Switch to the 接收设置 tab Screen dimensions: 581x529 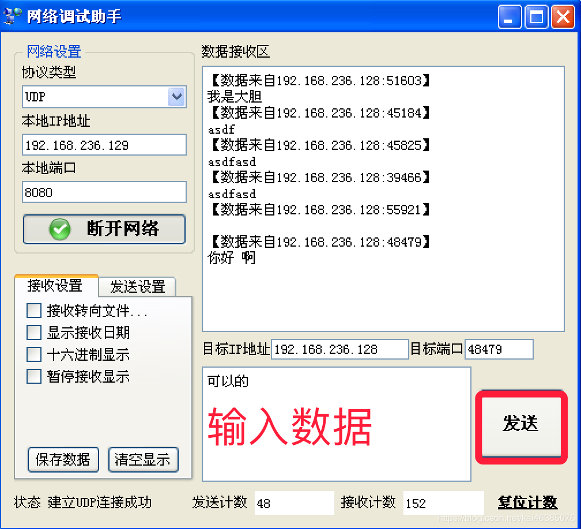click(x=55, y=286)
